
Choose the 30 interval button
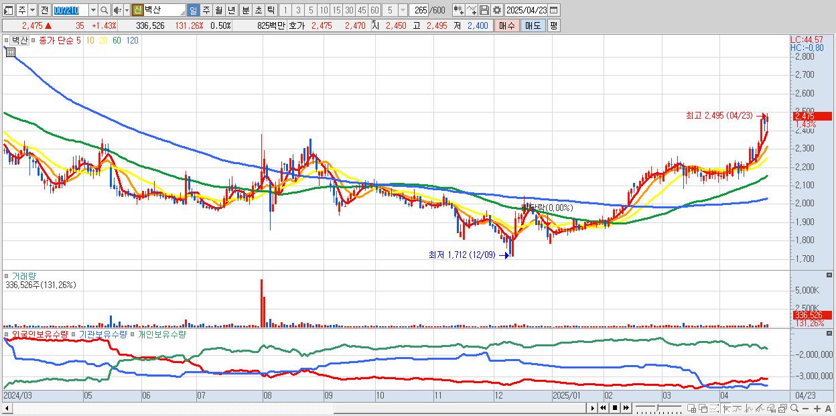tap(349, 10)
